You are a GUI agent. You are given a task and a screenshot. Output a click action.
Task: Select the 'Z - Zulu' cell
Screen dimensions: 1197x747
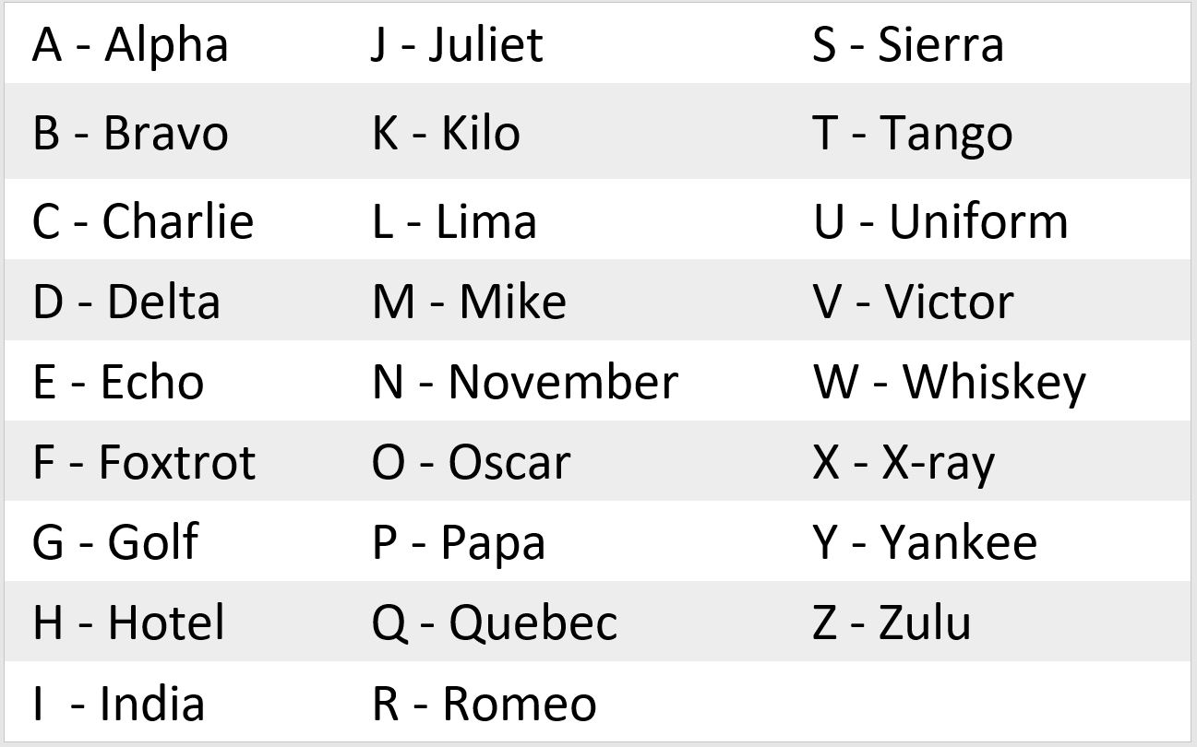892,622
